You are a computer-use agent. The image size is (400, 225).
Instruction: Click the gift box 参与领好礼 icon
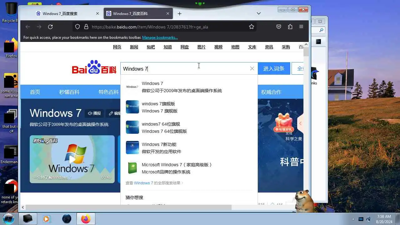283,122
